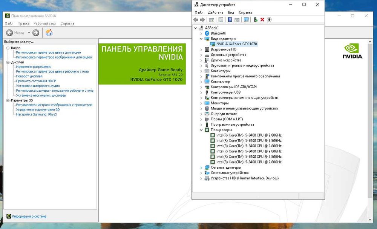Select the Компьютер category icon

207,81
